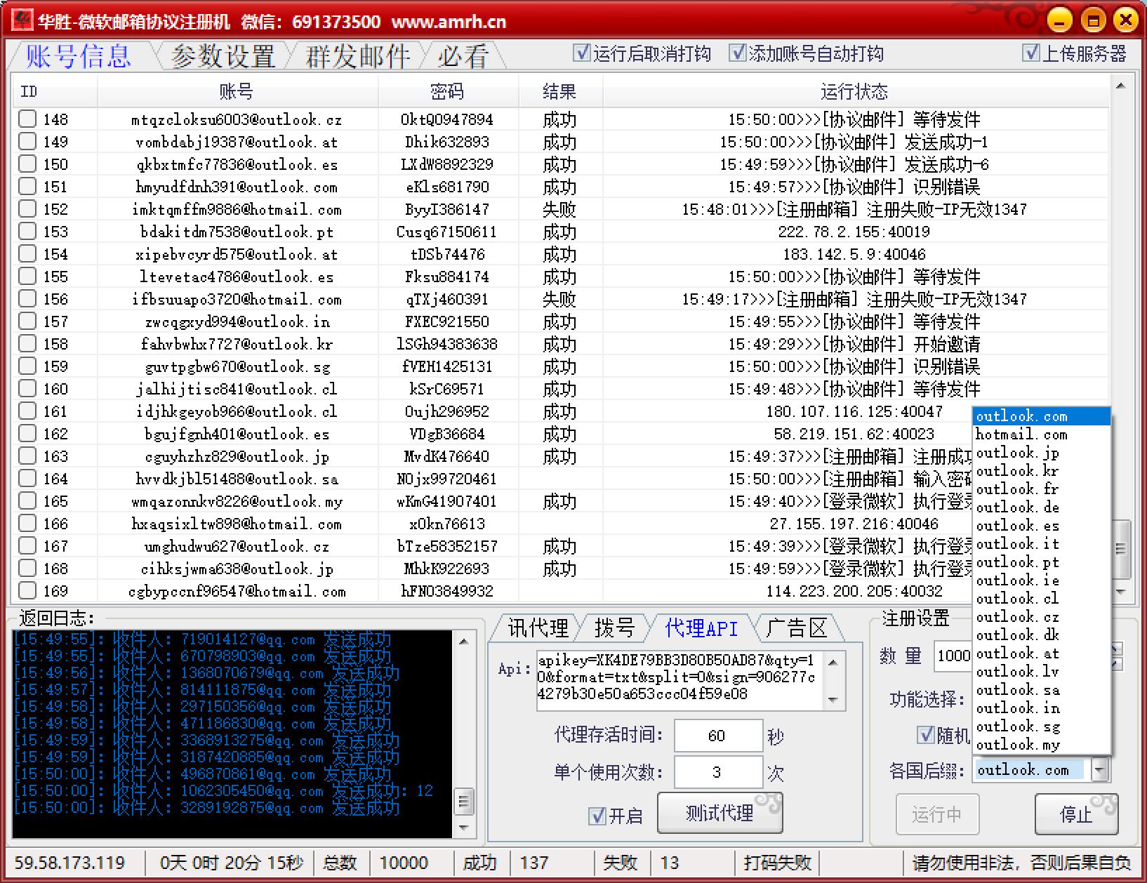Select account imktqmffm9886@hotmail.com
1147x883 pixels.
pos(237,209)
